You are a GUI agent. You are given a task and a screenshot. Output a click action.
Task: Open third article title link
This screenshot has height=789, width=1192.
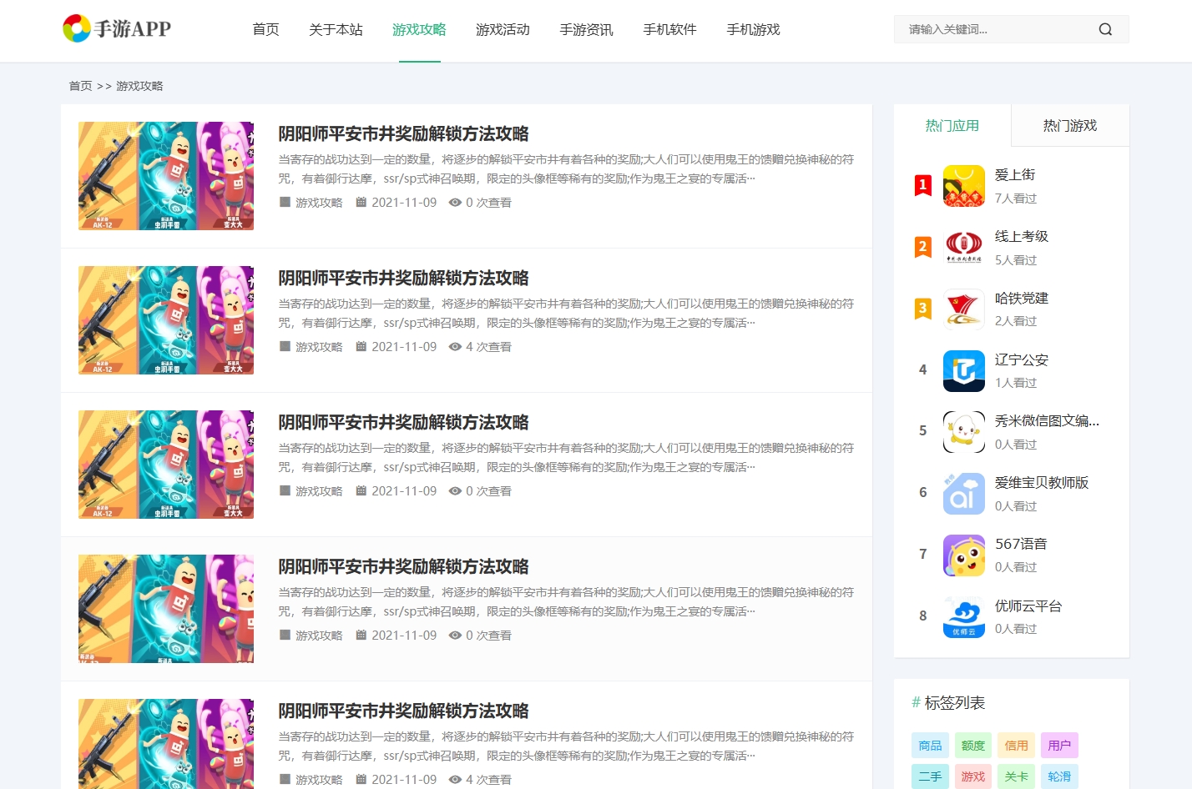click(403, 422)
